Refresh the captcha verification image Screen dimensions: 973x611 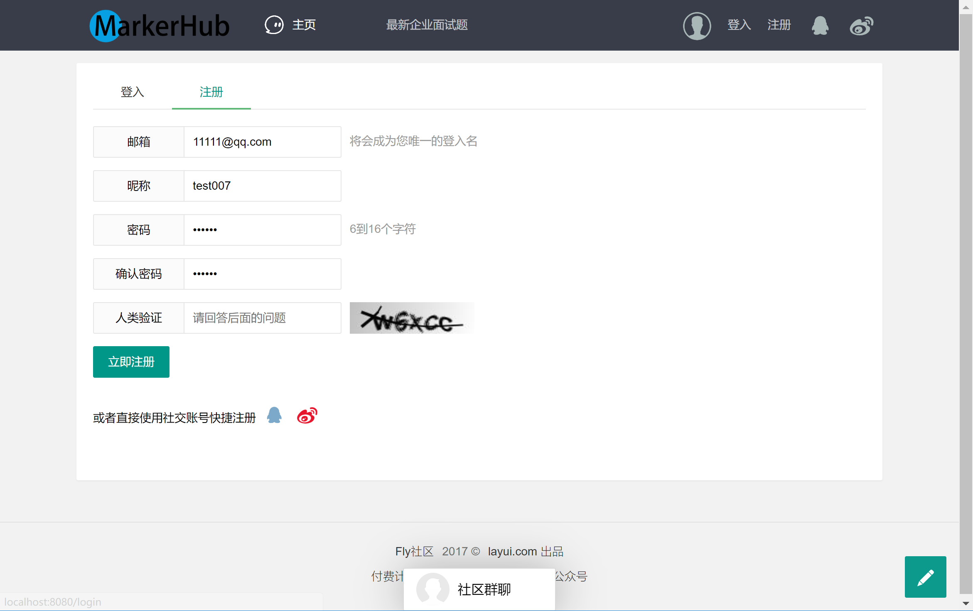[x=411, y=318]
